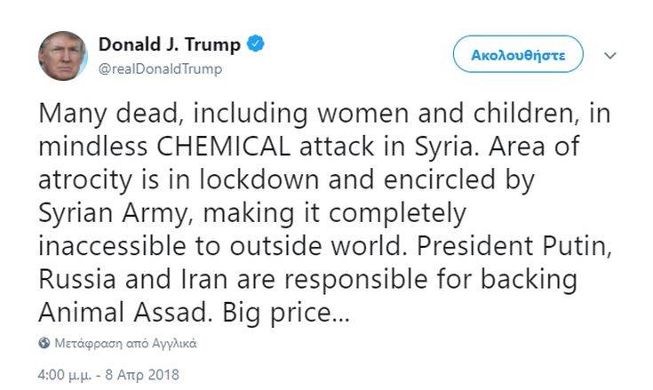
Task: Click the word "inaccessible" in the tweet
Action: 129,245
